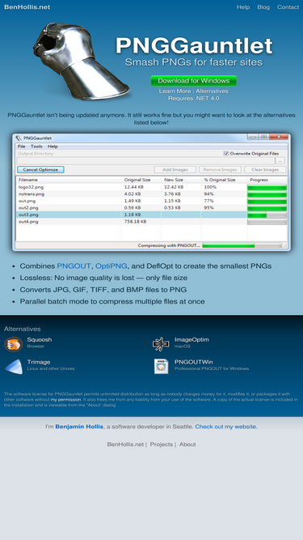The height and width of the screenshot is (540, 303).
Task: Click the PNGOUTWin app icon
Action: pyautogui.click(x=161, y=367)
